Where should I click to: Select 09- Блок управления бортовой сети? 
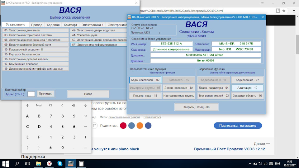click(36, 45)
